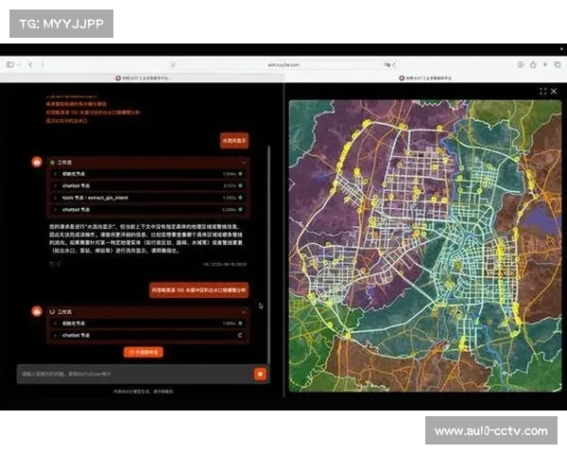Screen dimensions: 567x454
Task: Click the short orange user message bubble
Action: point(234,141)
